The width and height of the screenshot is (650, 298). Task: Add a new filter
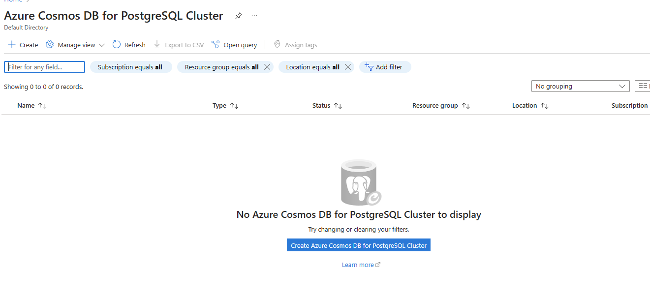click(385, 67)
